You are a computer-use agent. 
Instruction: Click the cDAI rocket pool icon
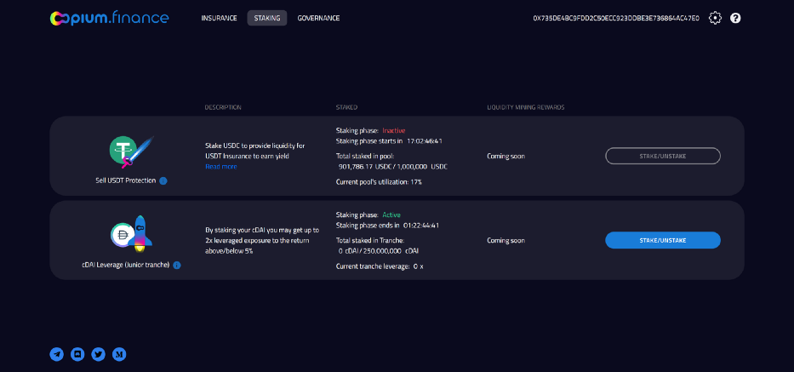click(131, 236)
